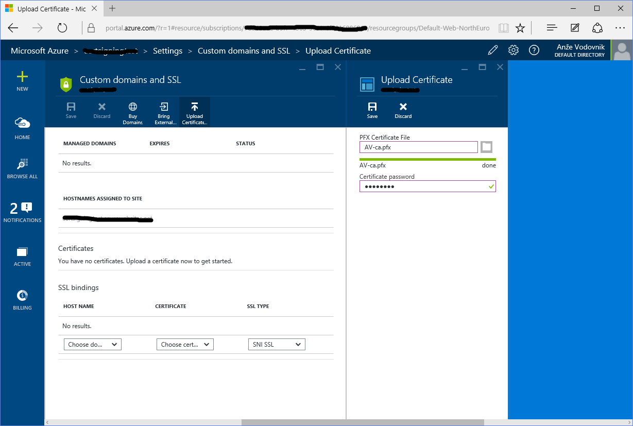Click the Upload Certificate blade header icon
The image size is (633, 426).
(367, 84)
